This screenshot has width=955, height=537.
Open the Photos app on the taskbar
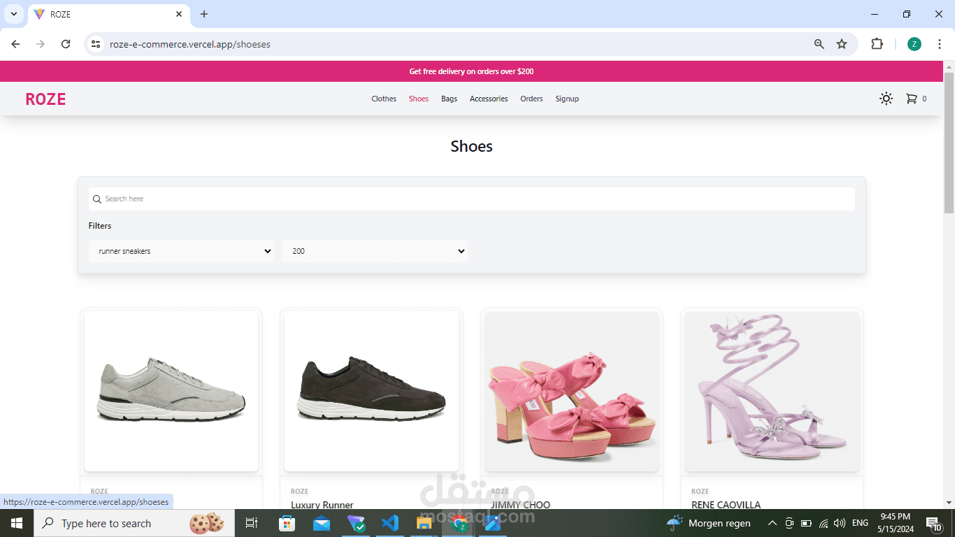tap(493, 523)
